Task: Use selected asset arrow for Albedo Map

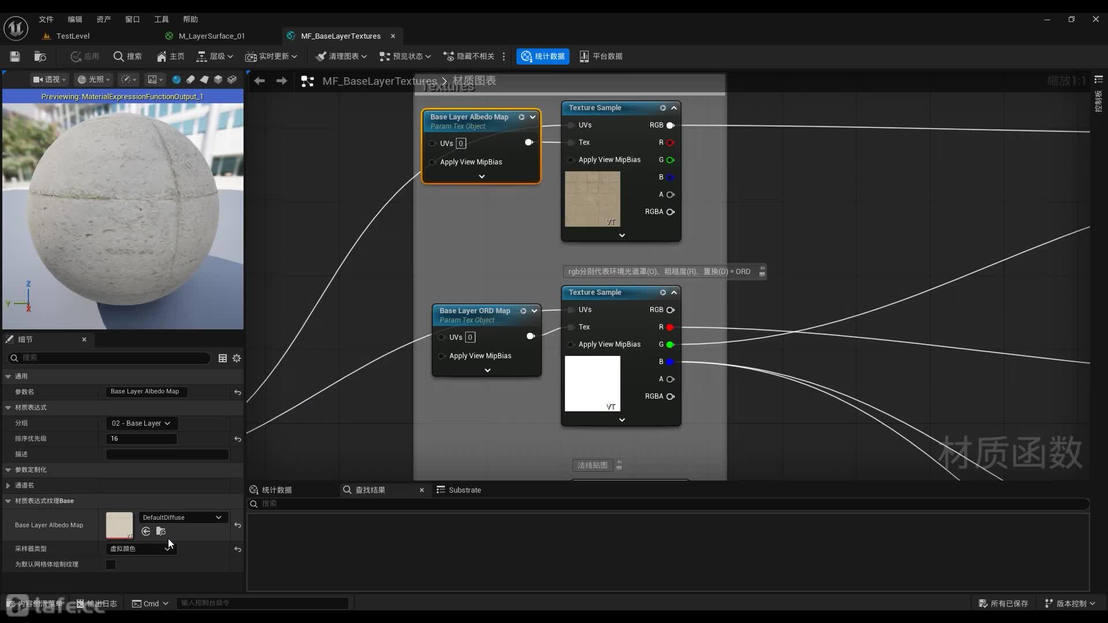Action: [146, 531]
